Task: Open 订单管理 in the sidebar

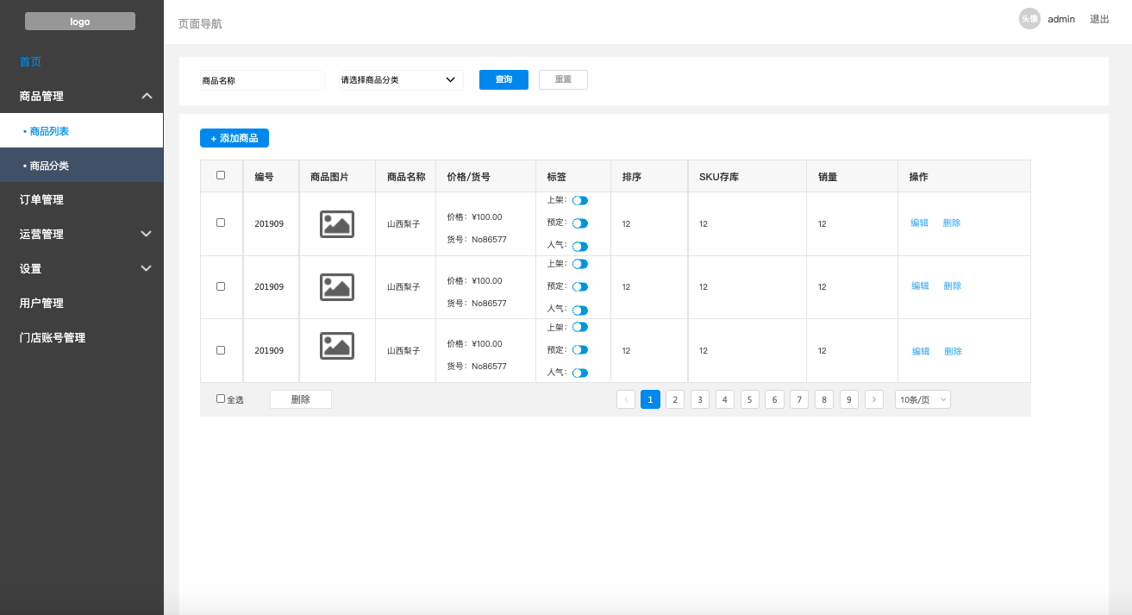Action: 41,199
